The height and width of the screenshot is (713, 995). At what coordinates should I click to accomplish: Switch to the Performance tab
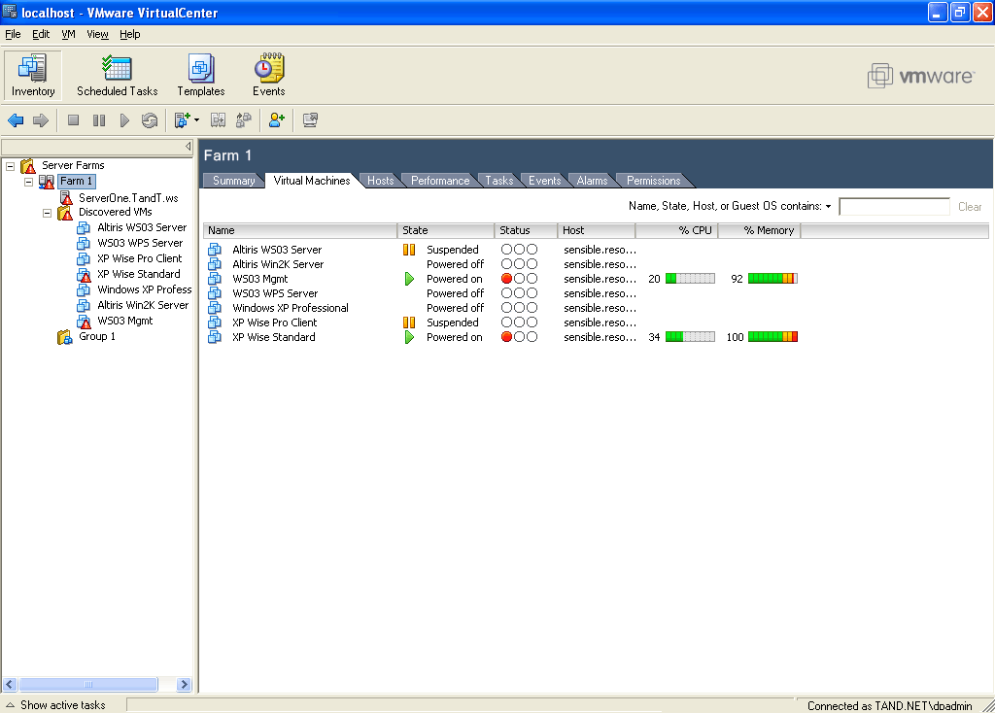[439, 181]
